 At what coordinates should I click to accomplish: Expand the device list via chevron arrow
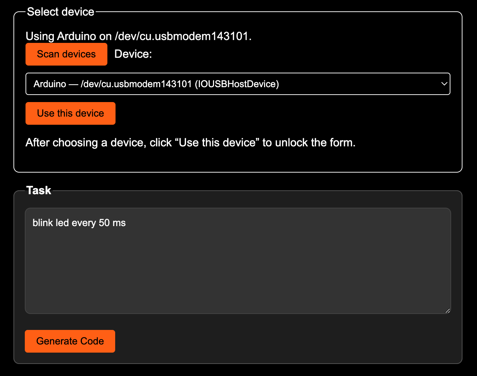click(444, 84)
